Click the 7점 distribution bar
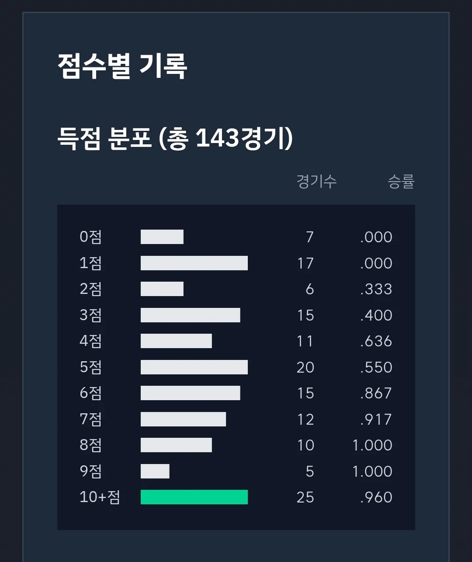Screen dimensions: 472x562 pyautogui.click(x=183, y=419)
